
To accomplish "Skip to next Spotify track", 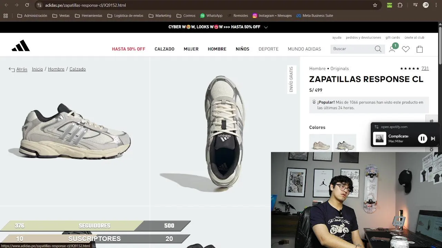I will pos(433,138).
